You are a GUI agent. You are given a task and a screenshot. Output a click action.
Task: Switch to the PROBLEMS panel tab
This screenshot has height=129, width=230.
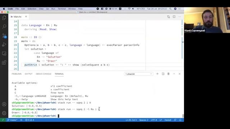pos(17,74)
